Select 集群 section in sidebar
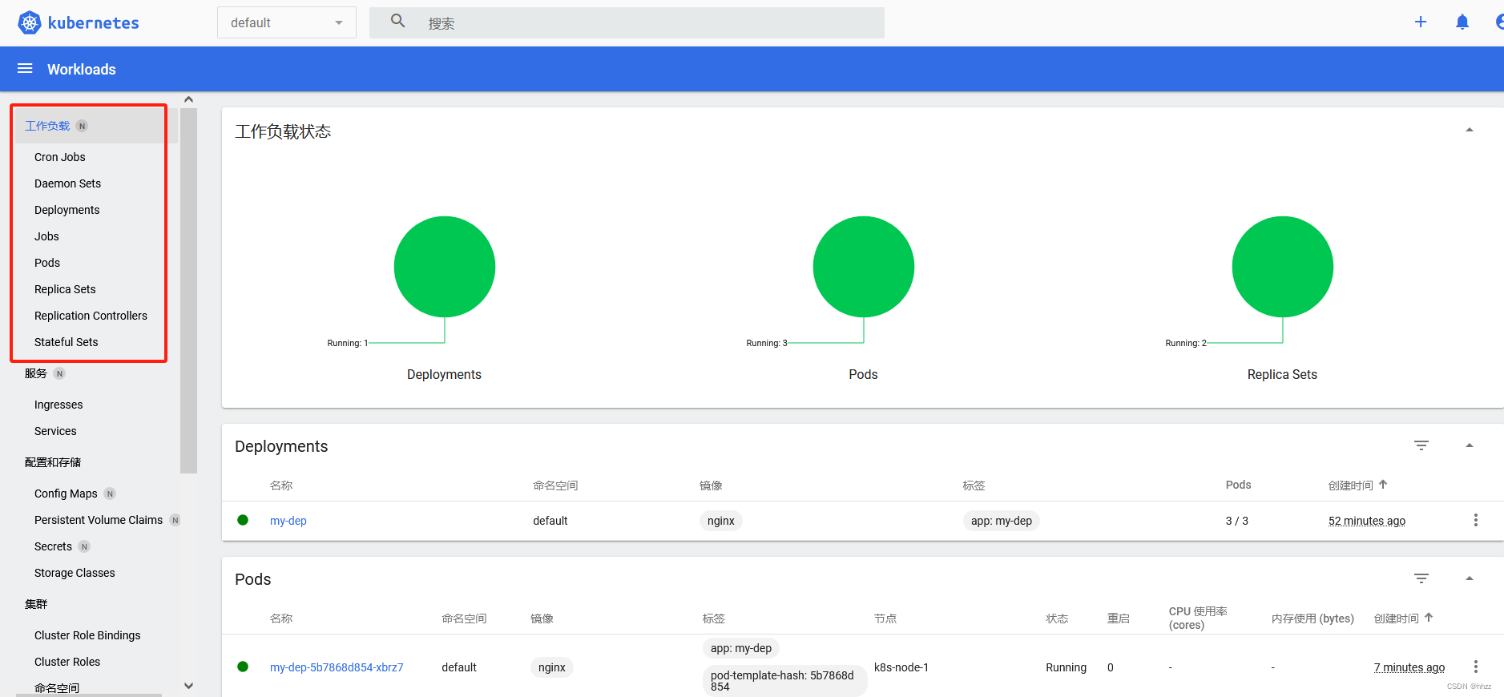This screenshot has width=1504, height=697. point(36,604)
